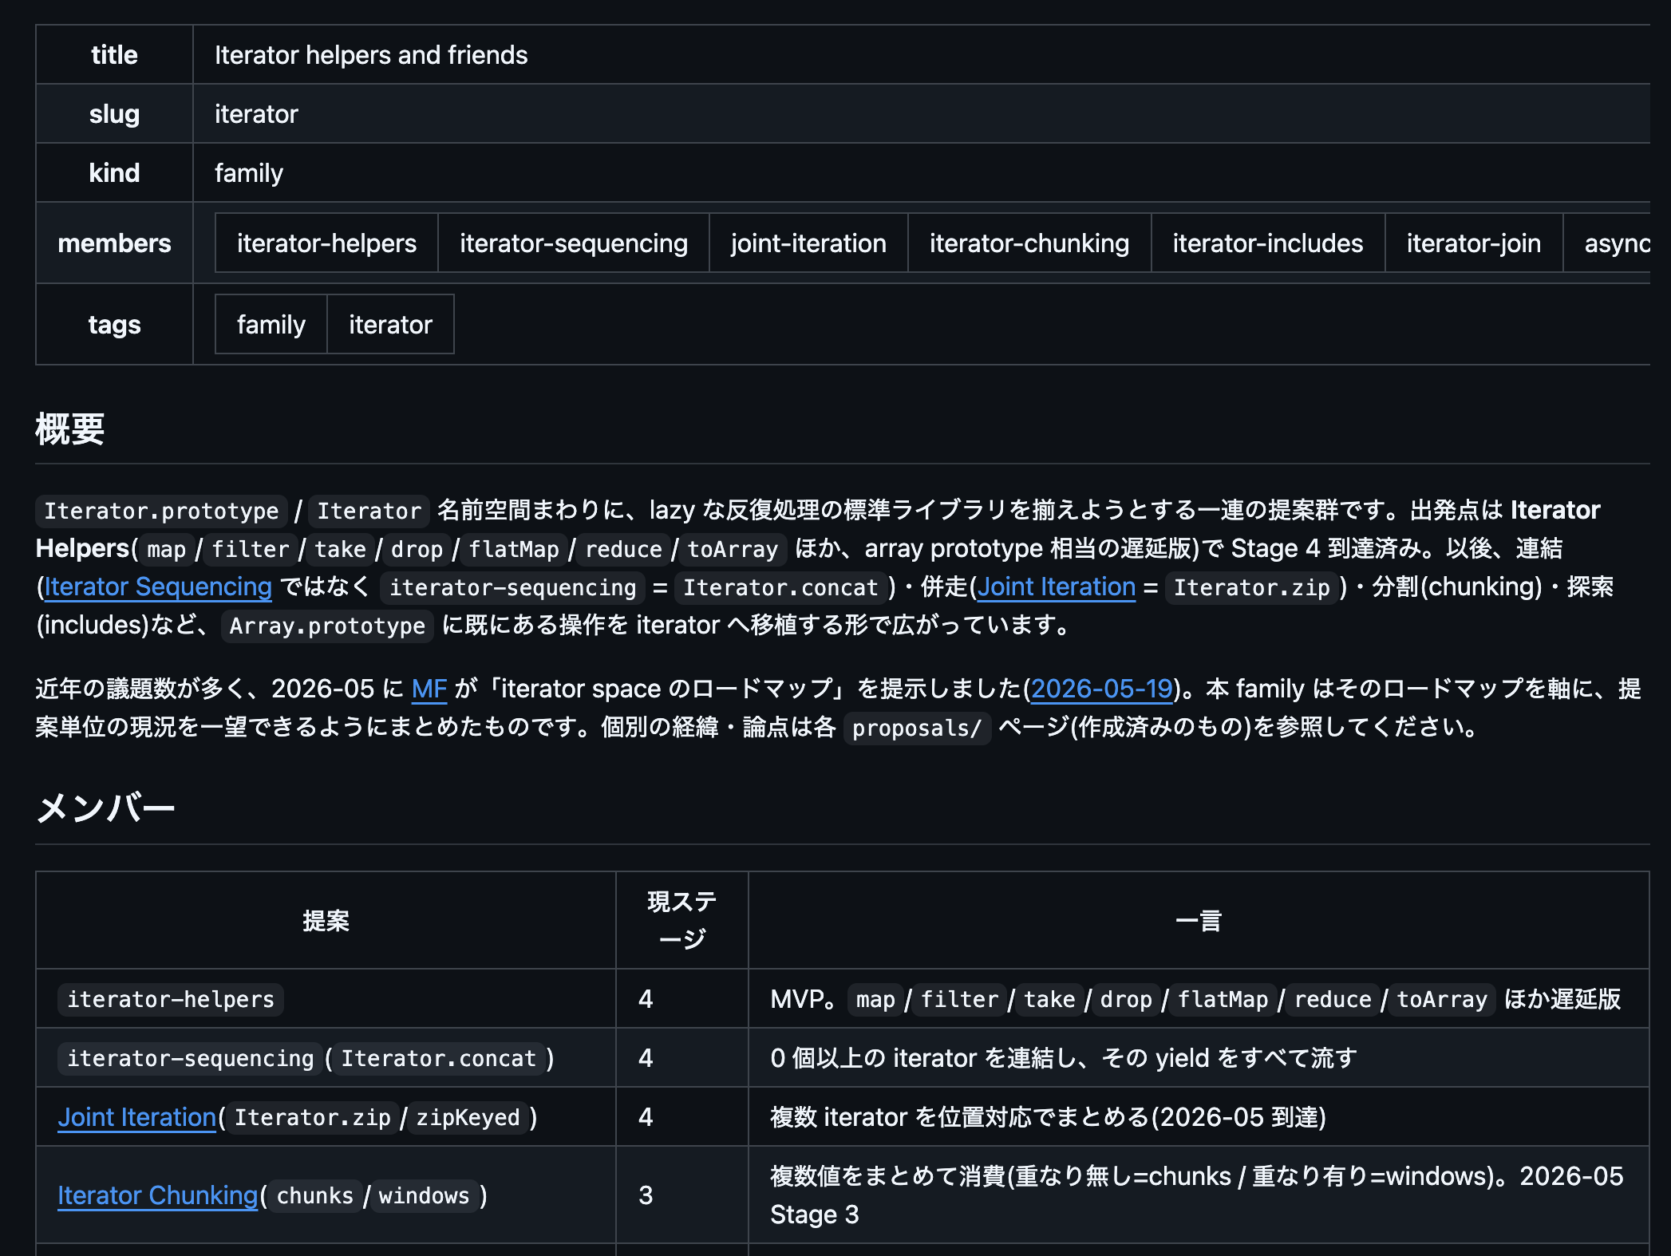Click the chunks code in table
1671x1256 pixels.
click(314, 1195)
